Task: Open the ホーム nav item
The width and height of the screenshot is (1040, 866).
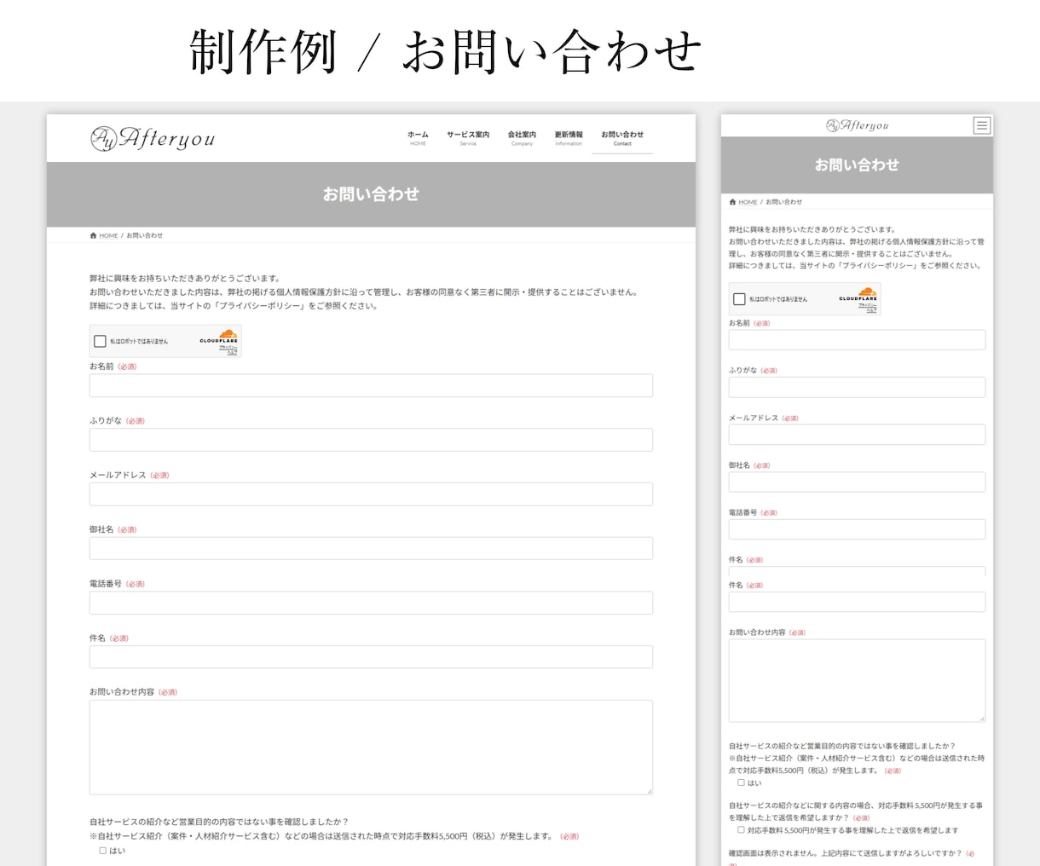Action: (418, 138)
